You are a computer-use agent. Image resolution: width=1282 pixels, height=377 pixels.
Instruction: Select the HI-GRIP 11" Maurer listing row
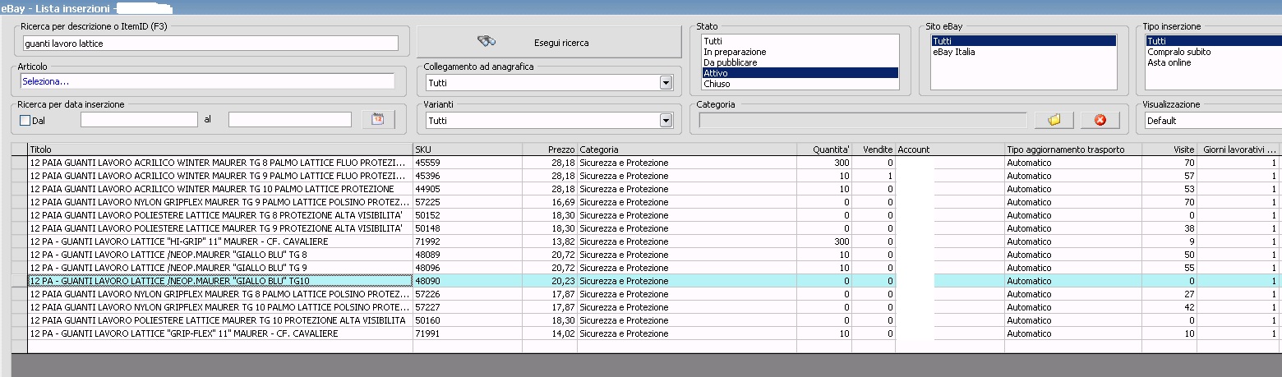point(219,241)
